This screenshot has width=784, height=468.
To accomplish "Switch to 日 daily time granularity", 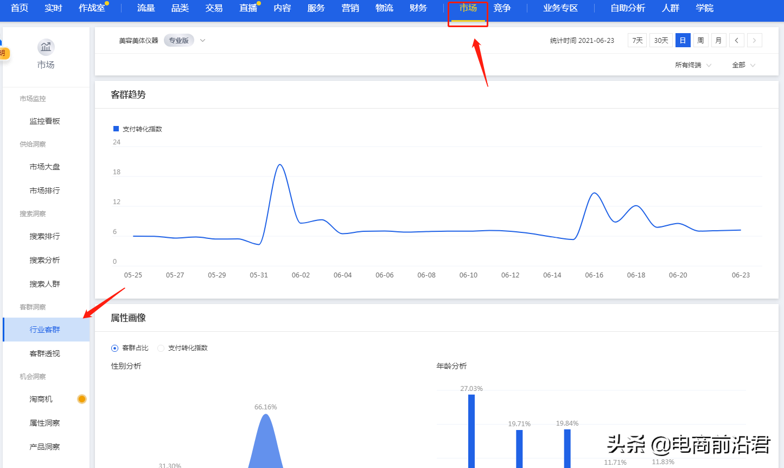I will 683,41.
